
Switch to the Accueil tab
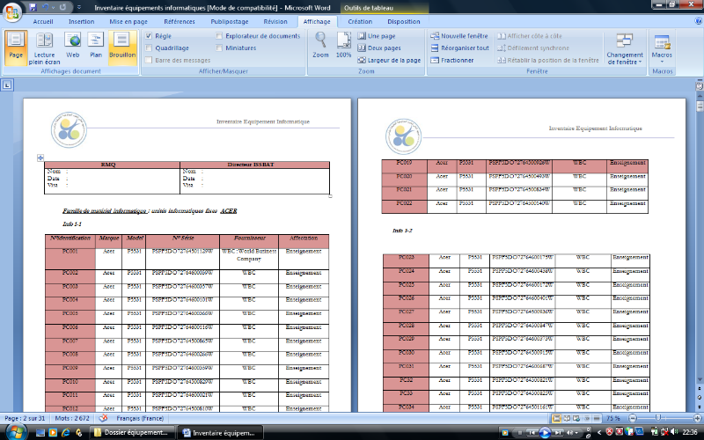(43, 21)
